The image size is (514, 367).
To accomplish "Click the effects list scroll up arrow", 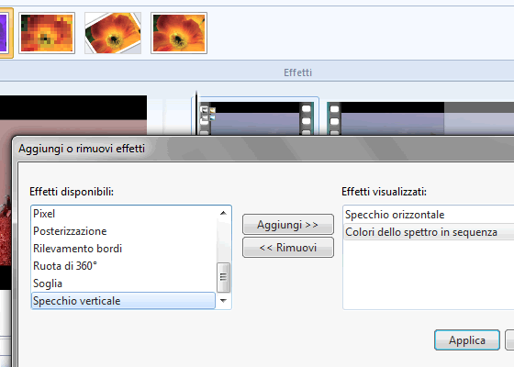I will click(x=224, y=213).
